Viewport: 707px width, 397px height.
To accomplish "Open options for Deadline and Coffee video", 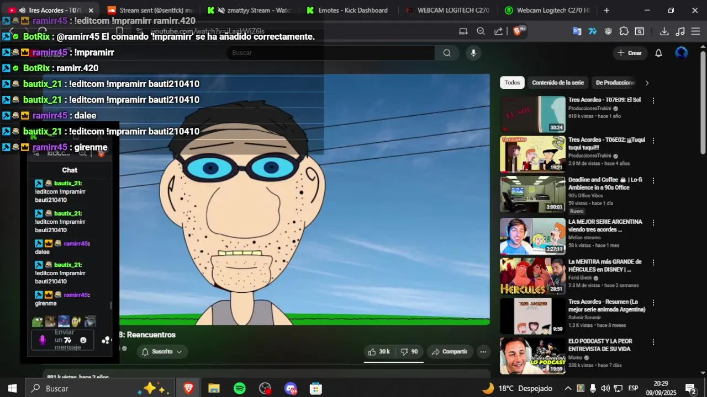I will pyautogui.click(x=653, y=181).
